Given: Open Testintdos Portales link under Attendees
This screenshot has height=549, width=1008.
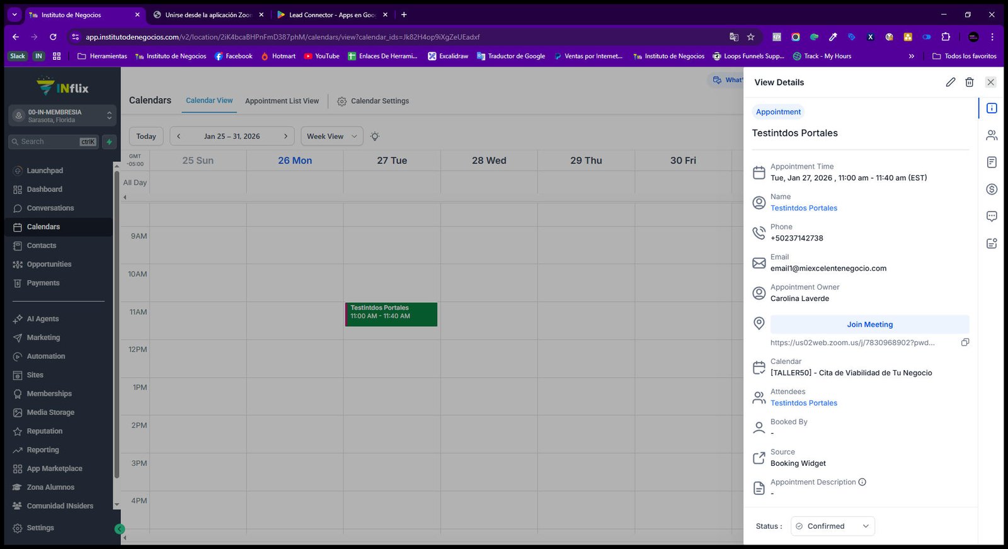Looking at the screenshot, I should click(x=804, y=404).
